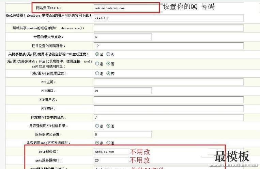Select 是 for 强制用FTP创建目录
260x169 pixels.
pyautogui.click(x=97, y=126)
